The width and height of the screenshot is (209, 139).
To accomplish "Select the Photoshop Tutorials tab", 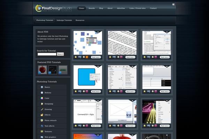I will click(45, 20).
